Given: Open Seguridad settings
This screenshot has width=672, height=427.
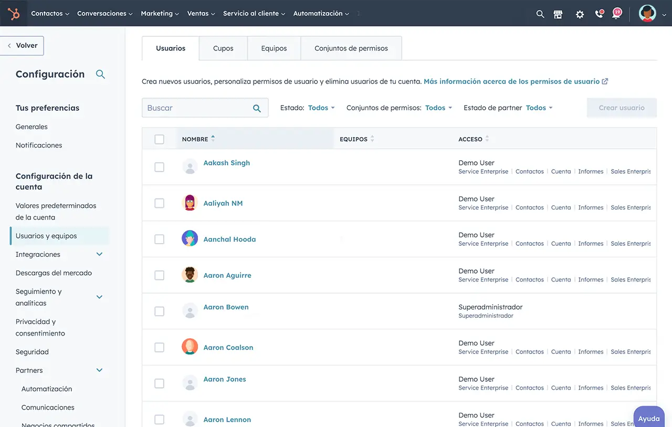Looking at the screenshot, I should point(32,352).
